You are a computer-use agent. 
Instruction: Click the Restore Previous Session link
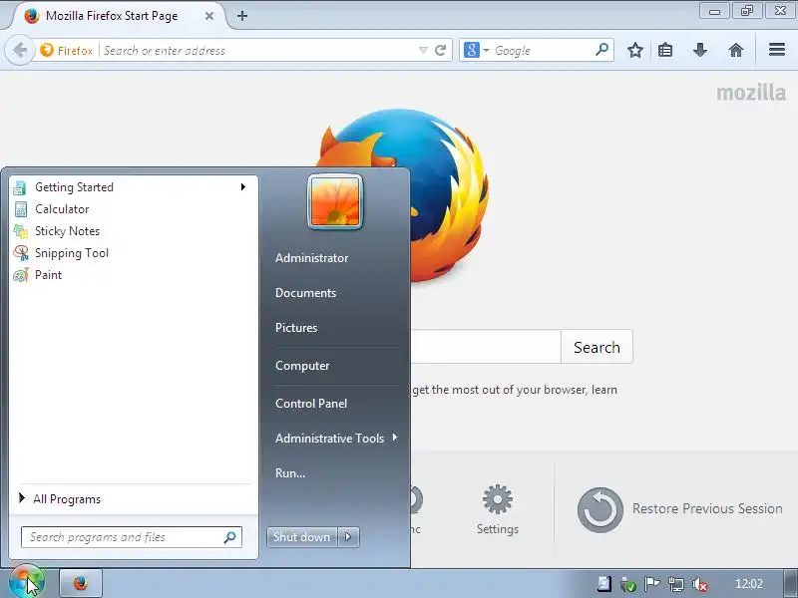pyautogui.click(x=707, y=509)
